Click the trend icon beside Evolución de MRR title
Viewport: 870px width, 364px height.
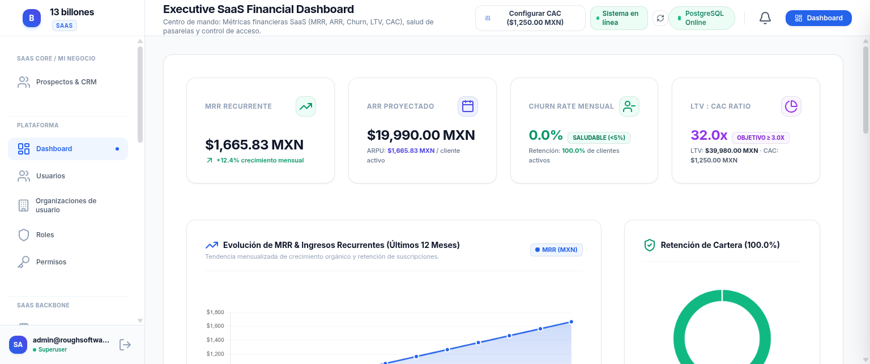(212, 245)
